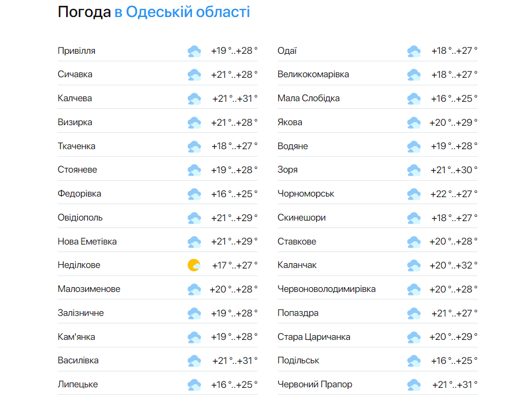Viewport: 532px width, 398px height.
Task: Select the weather icon for Липецьке
Action: [194, 384]
